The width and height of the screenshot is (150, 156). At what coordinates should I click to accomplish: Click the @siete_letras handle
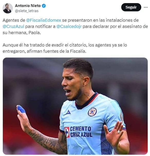pyautogui.click(x=27, y=11)
